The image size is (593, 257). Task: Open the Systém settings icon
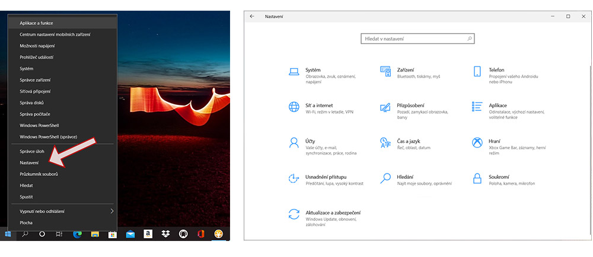click(294, 72)
